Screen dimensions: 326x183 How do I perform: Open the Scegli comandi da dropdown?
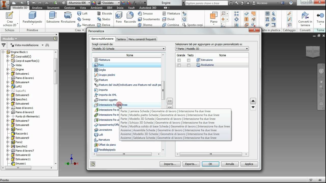pos(129,49)
